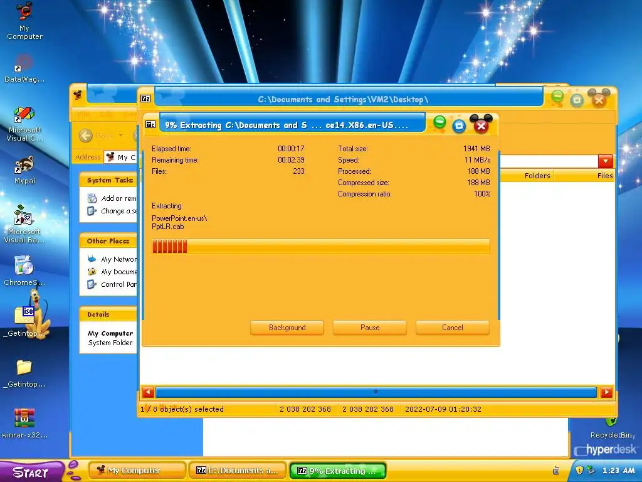Click Change a setting task icon

coord(92,211)
